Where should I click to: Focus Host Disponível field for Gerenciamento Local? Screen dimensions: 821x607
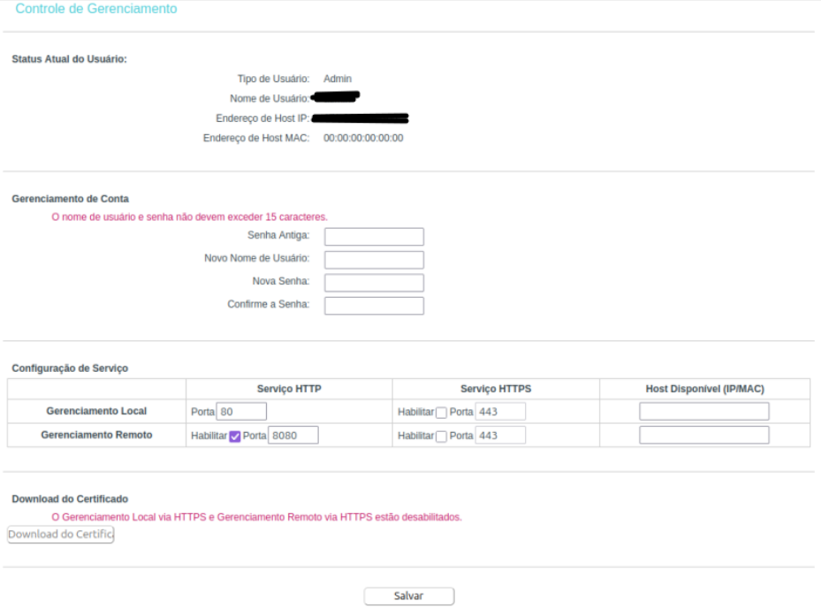tap(703, 412)
